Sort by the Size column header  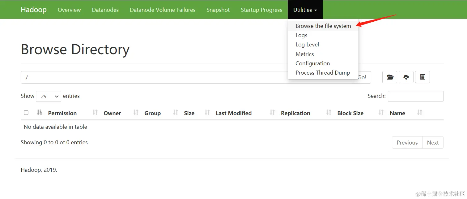(189, 113)
